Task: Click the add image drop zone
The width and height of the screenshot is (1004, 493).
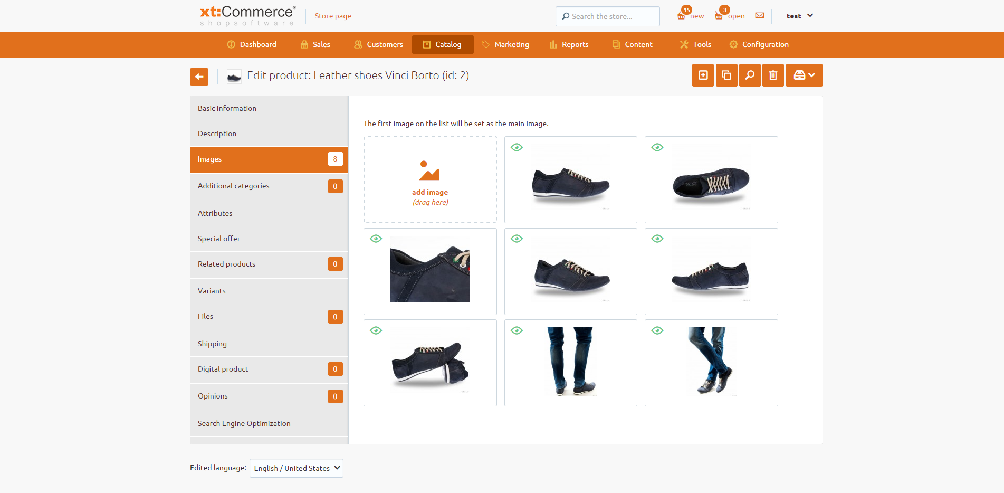Action: (429, 179)
